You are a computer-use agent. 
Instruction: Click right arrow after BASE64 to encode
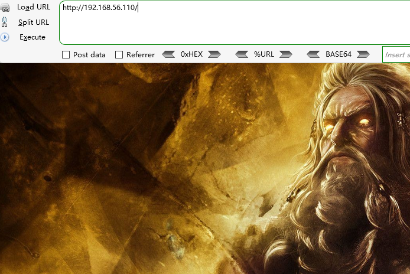pos(363,54)
